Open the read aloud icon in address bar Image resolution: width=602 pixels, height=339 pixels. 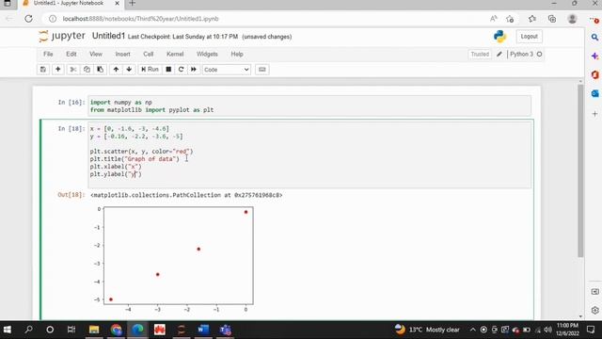point(493,19)
